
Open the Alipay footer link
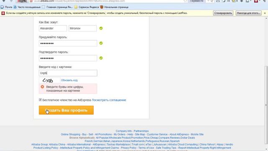(x=220, y=145)
